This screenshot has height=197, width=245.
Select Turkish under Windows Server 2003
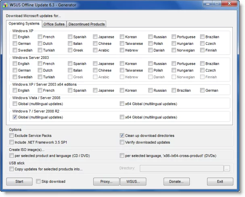coord(40,77)
